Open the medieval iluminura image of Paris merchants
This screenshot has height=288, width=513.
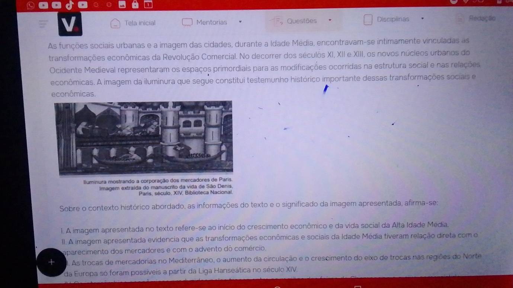coord(144,137)
